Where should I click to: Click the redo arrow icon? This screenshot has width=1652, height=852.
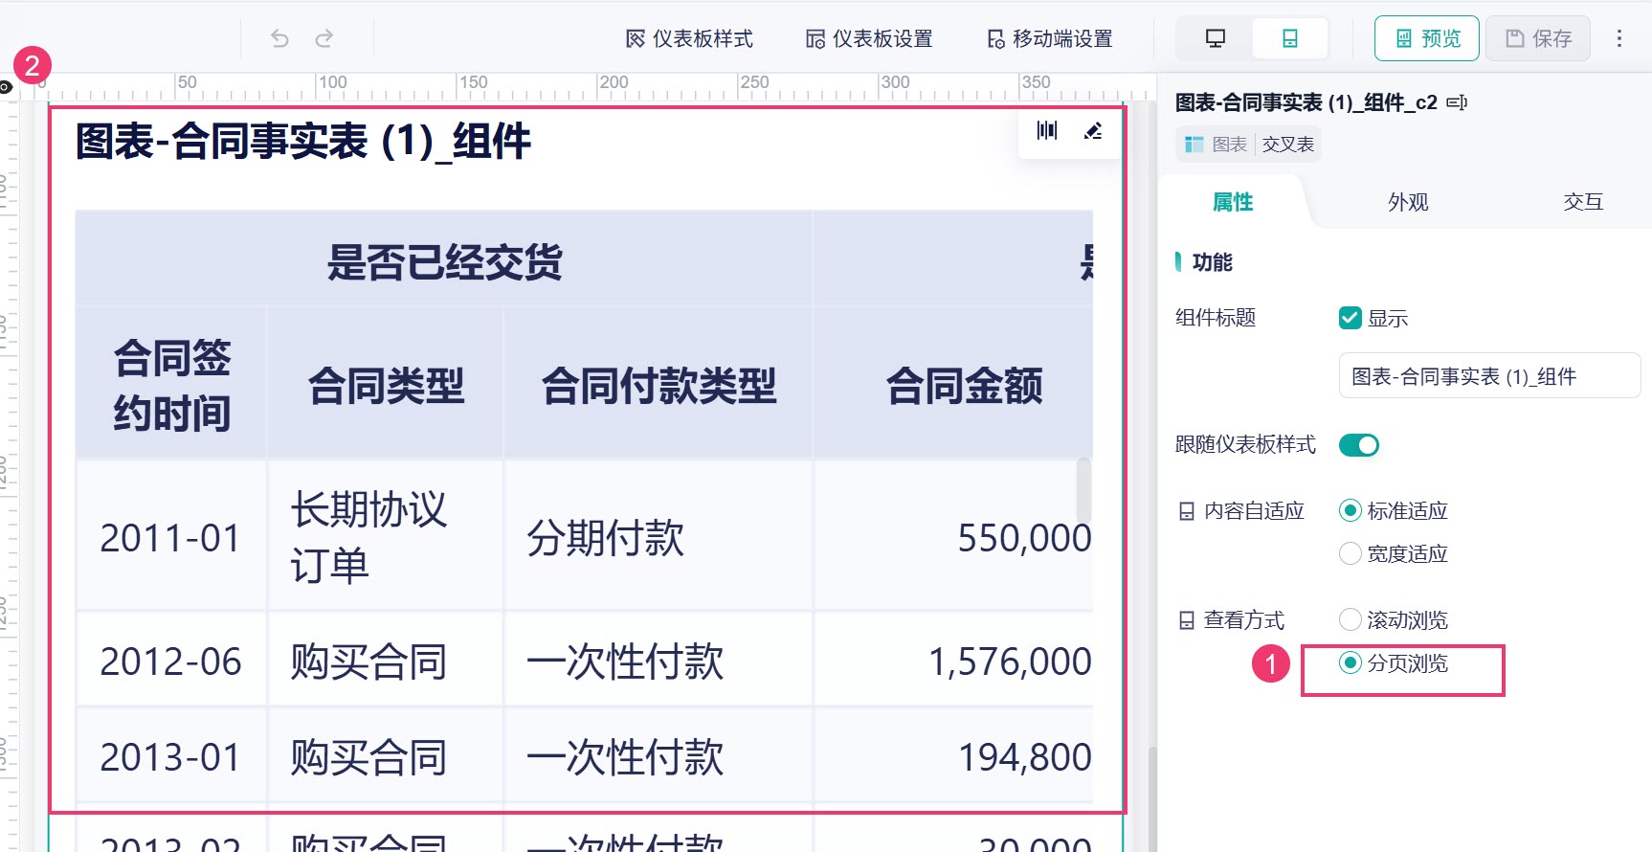[324, 38]
